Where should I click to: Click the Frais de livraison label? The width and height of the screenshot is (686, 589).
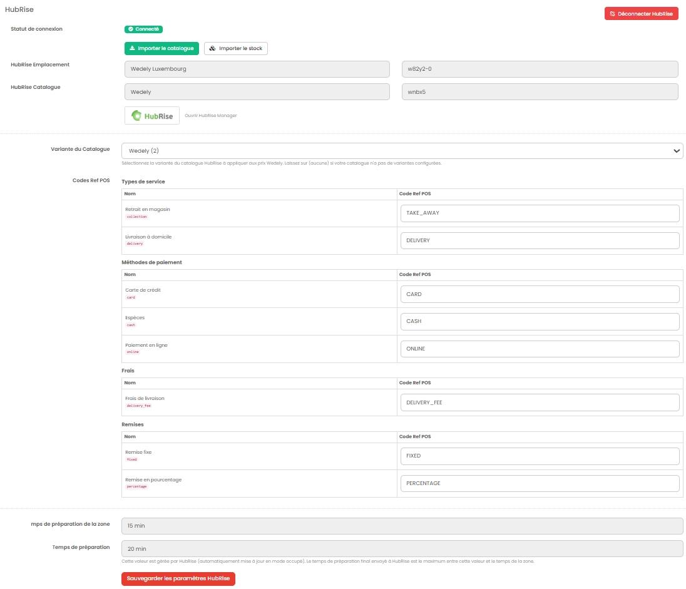(x=145, y=398)
